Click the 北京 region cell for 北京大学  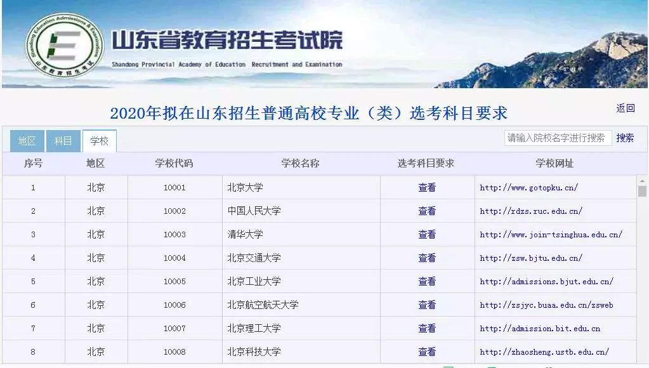96,188
